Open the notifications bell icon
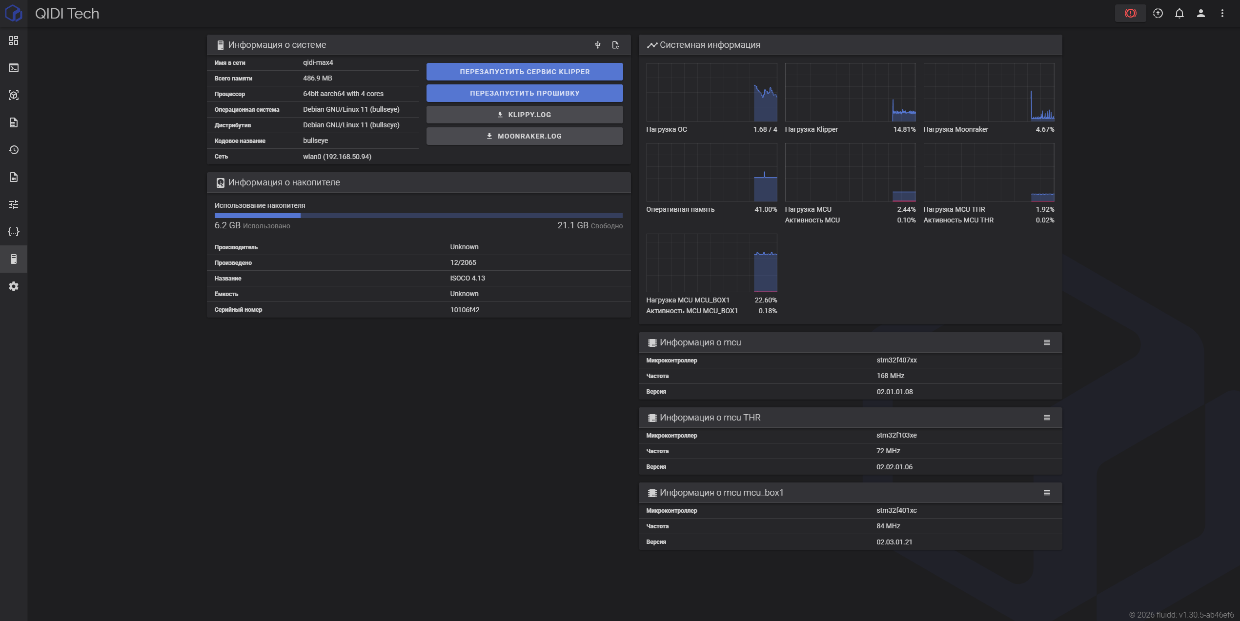Screen dimensions: 1240x621 pyautogui.click(x=1179, y=13)
